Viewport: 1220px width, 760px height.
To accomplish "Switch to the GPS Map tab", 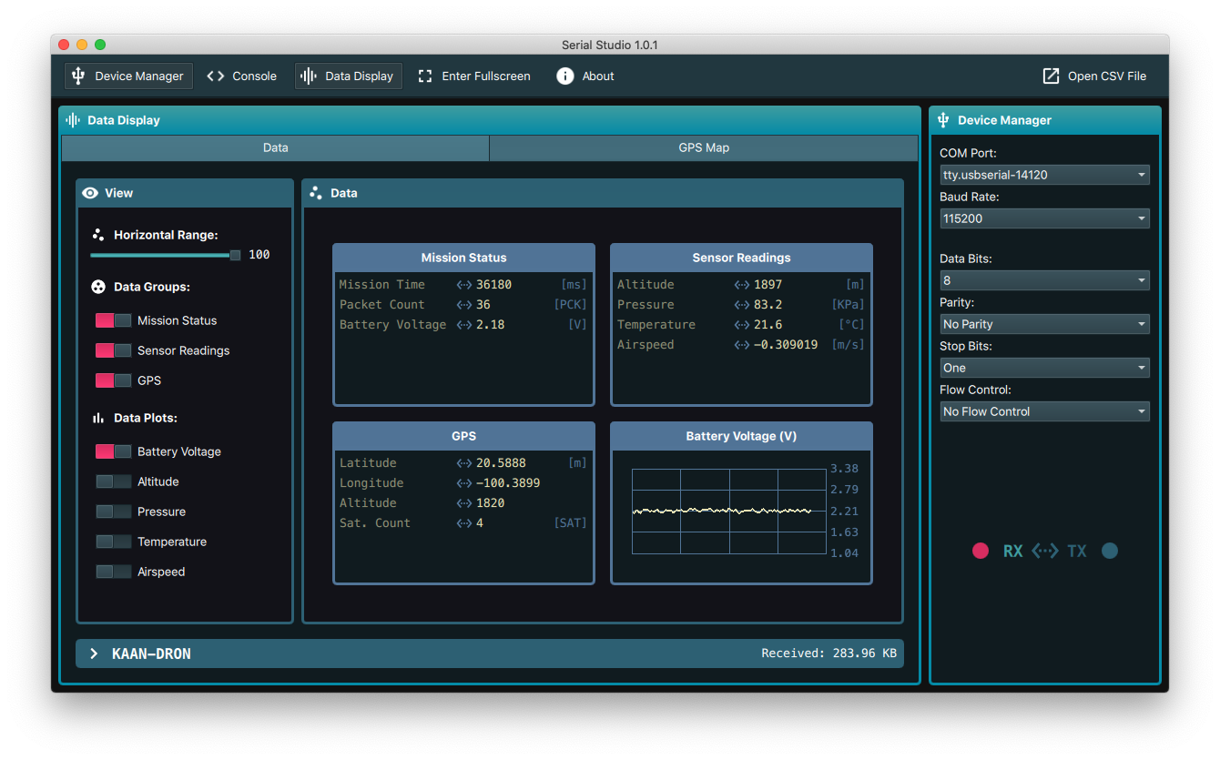I will pyautogui.click(x=704, y=148).
